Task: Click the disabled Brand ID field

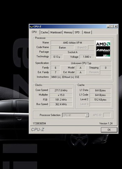Action: pyautogui.click(x=91, y=47)
